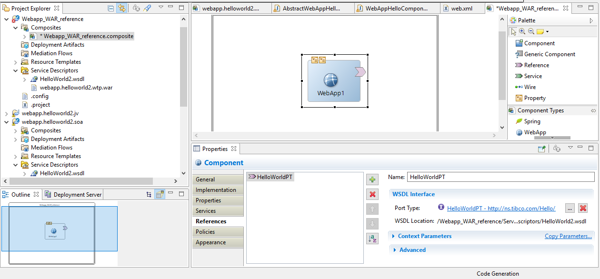The width and height of the screenshot is (600, 279).
Task: Remove the Port Type with red X
Action: pos(583,208)
